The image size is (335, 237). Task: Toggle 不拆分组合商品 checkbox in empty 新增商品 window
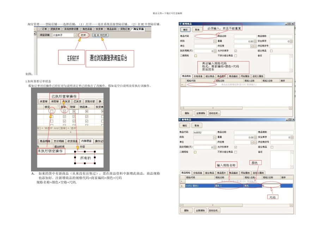(x=236, y=56)
